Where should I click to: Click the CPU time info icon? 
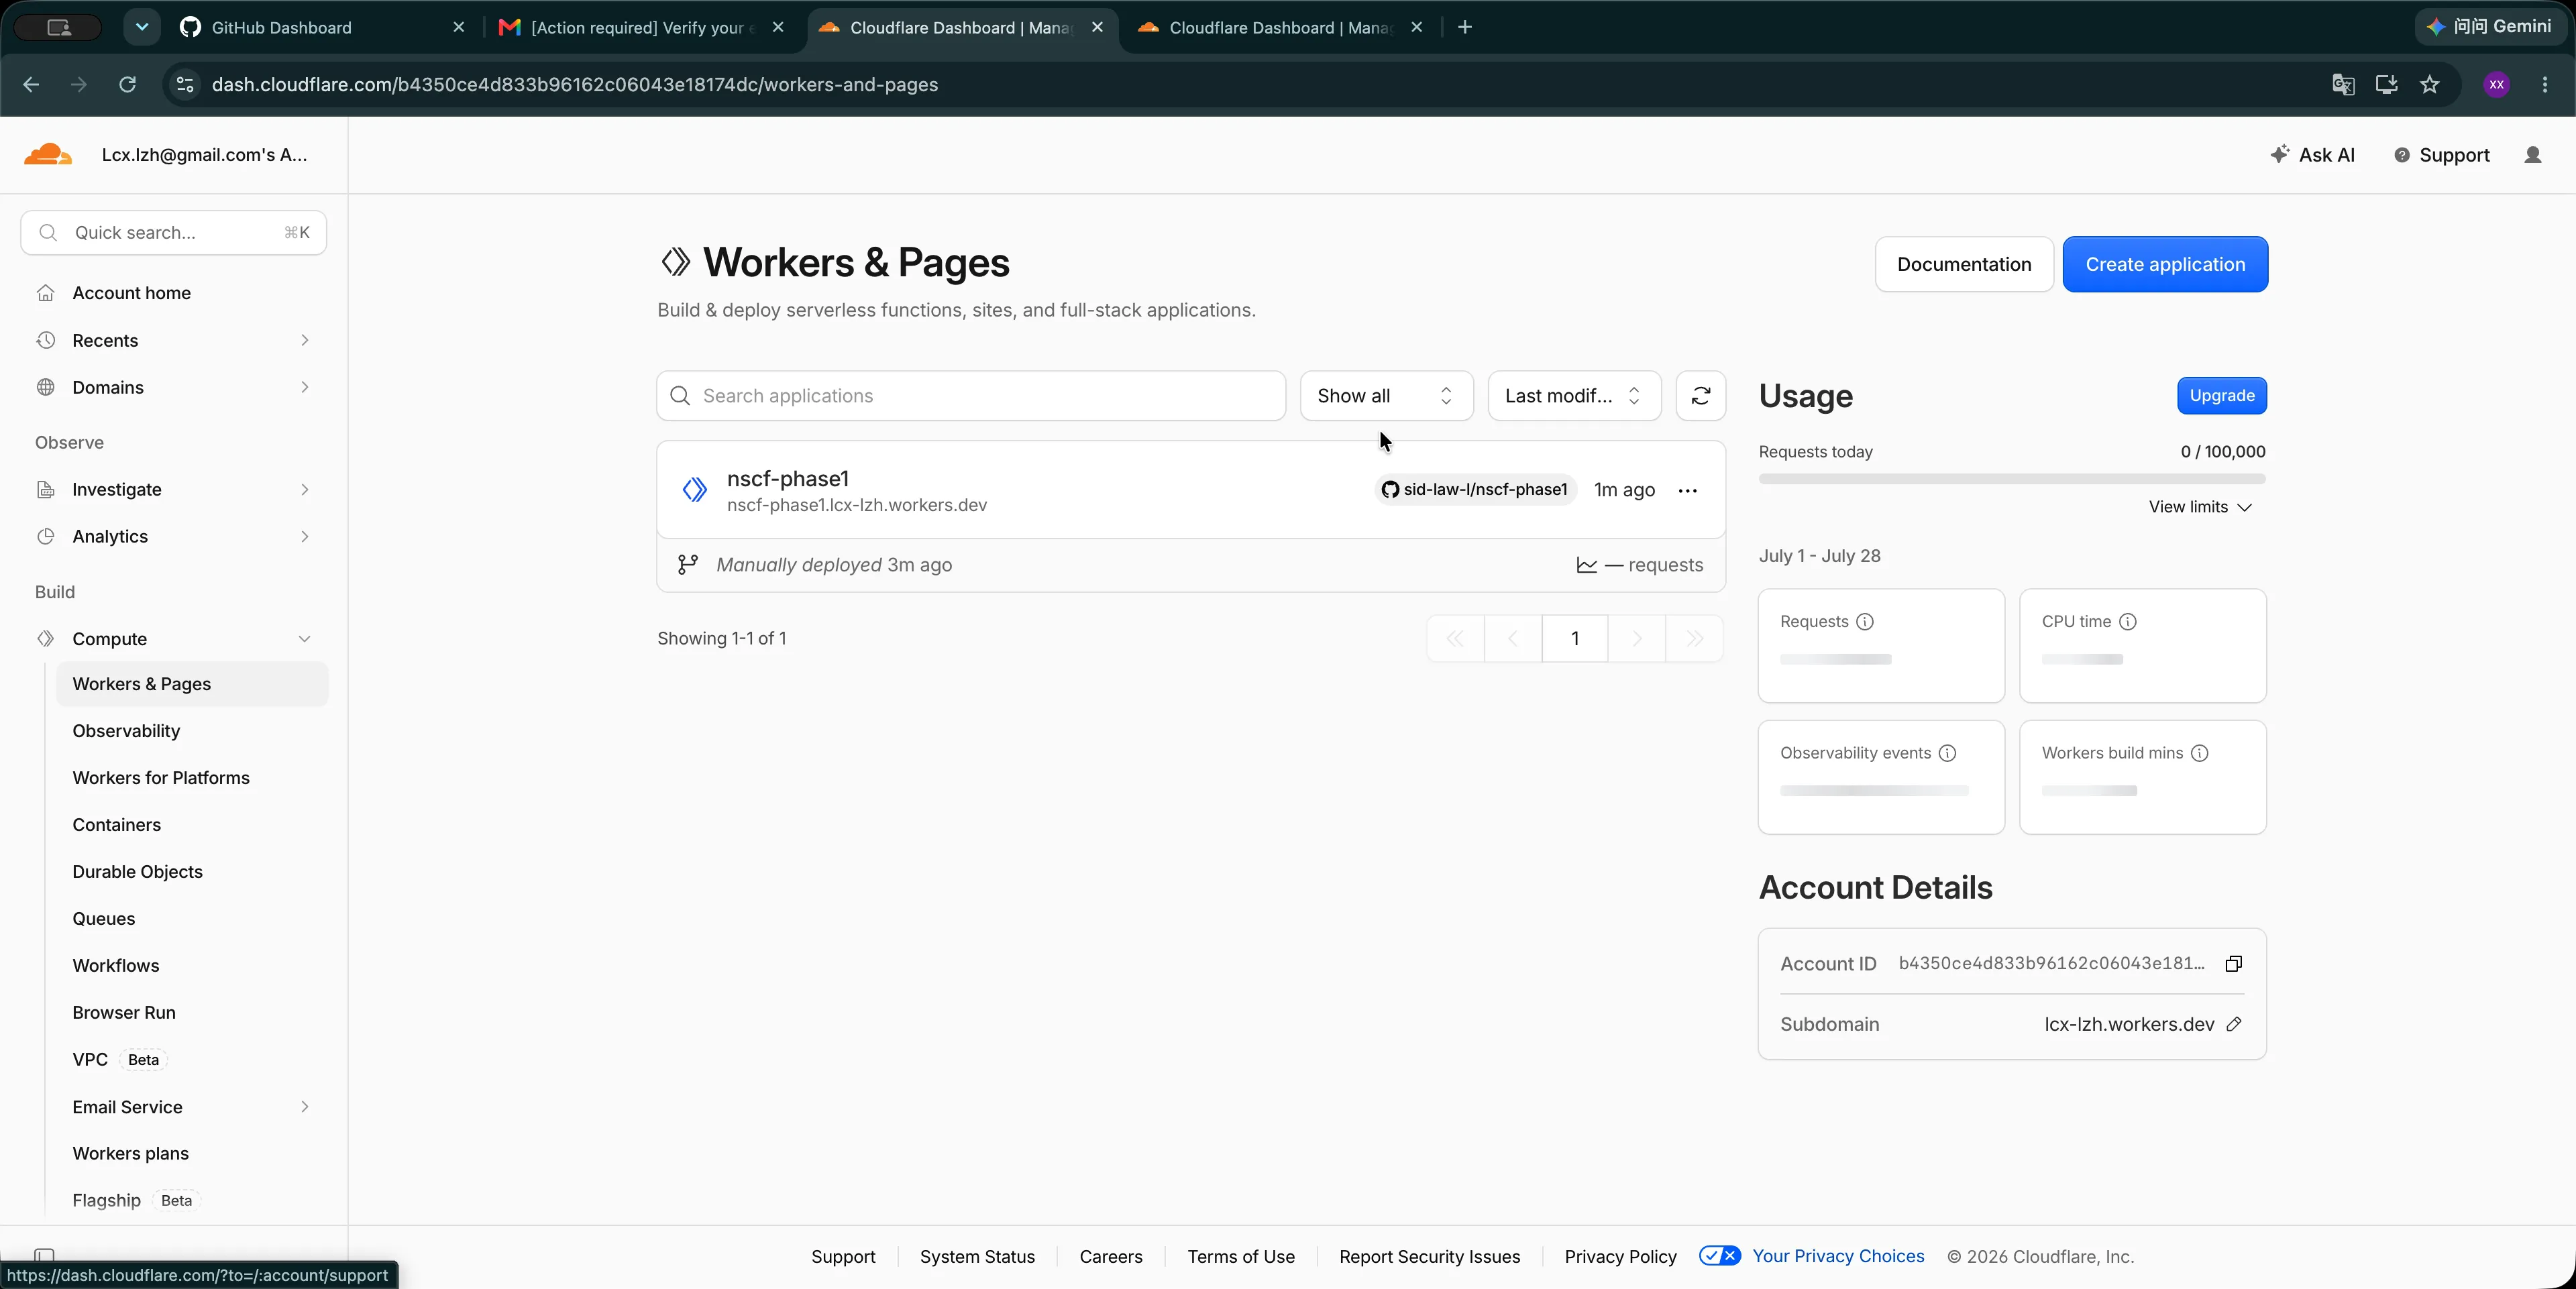click(2127, 622)
